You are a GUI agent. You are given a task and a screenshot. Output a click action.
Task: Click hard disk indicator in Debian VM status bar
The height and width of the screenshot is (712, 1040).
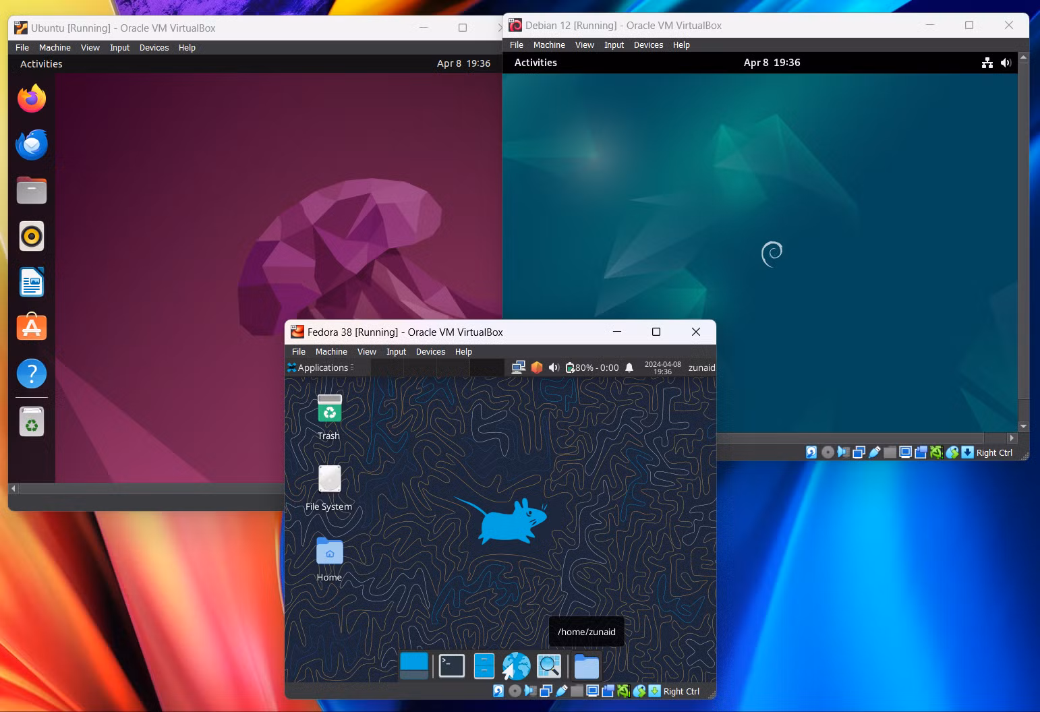[811, 452]
